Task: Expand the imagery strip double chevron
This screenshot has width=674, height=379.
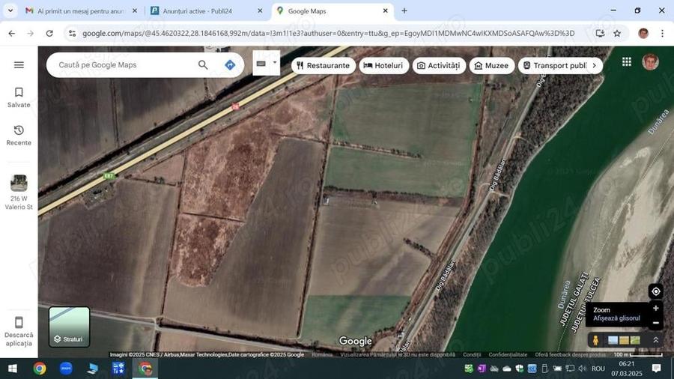Action: tap(655, 340)
